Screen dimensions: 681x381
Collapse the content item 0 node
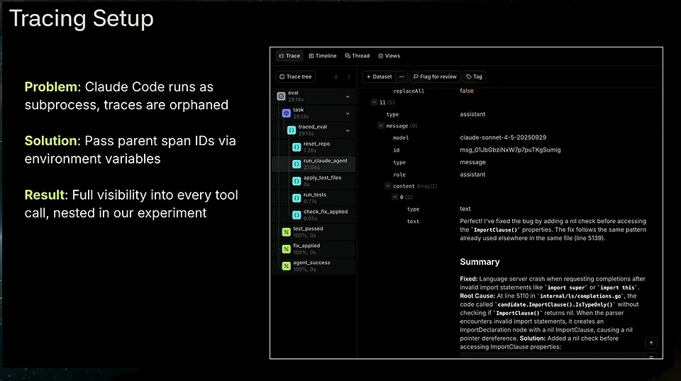pos(395,197)
